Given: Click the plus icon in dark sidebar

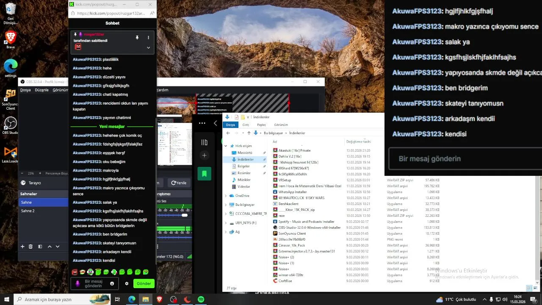Looking at the screenshot, I should point(204,155).
